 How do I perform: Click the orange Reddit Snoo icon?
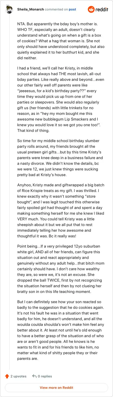click(91, 9)
